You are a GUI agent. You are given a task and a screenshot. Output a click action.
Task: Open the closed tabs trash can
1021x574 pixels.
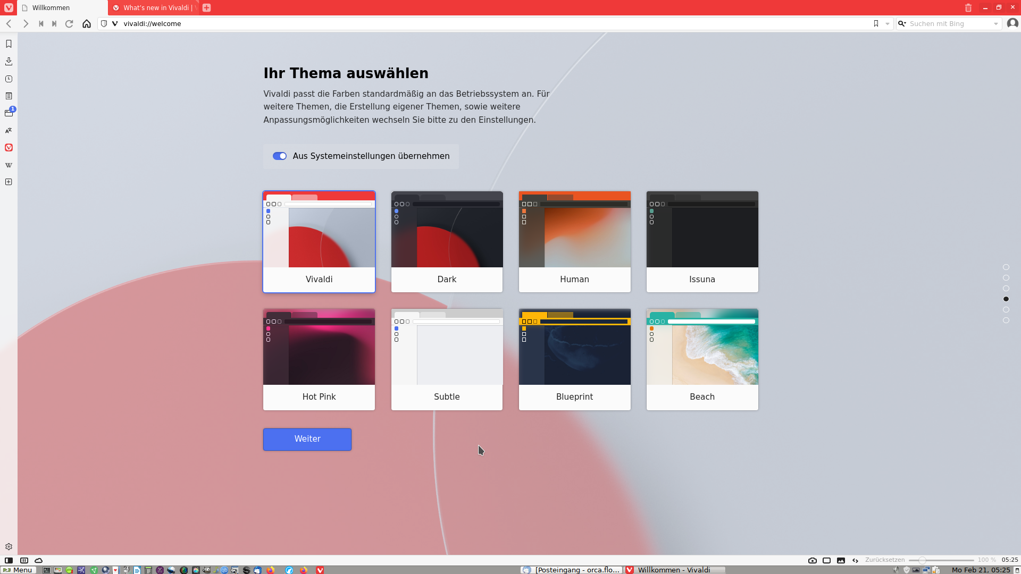968,8
